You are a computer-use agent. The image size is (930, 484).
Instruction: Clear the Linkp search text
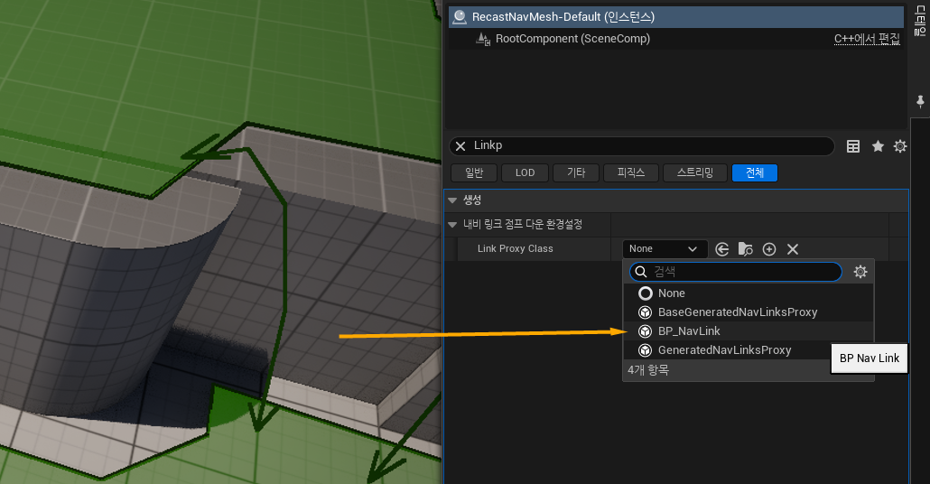point(460,146)
